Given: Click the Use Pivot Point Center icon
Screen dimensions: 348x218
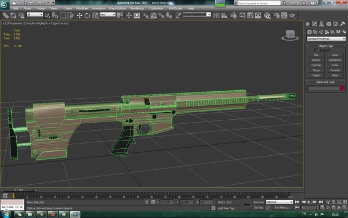Looking at the screenshot, I should tap(120, 15).
